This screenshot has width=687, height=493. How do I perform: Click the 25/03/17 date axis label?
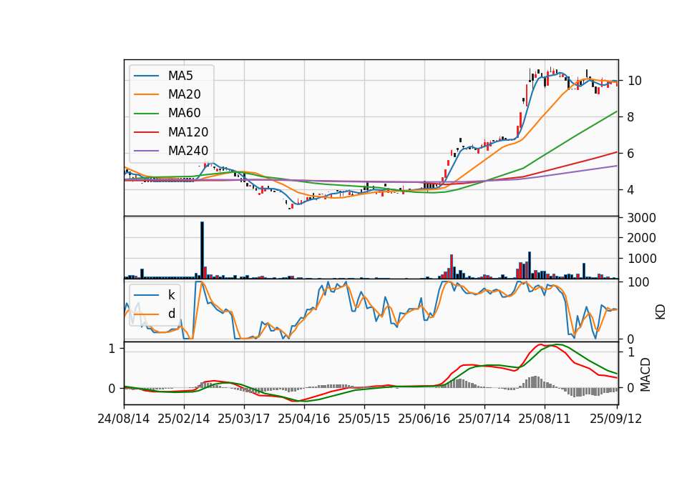click(243, 419)
